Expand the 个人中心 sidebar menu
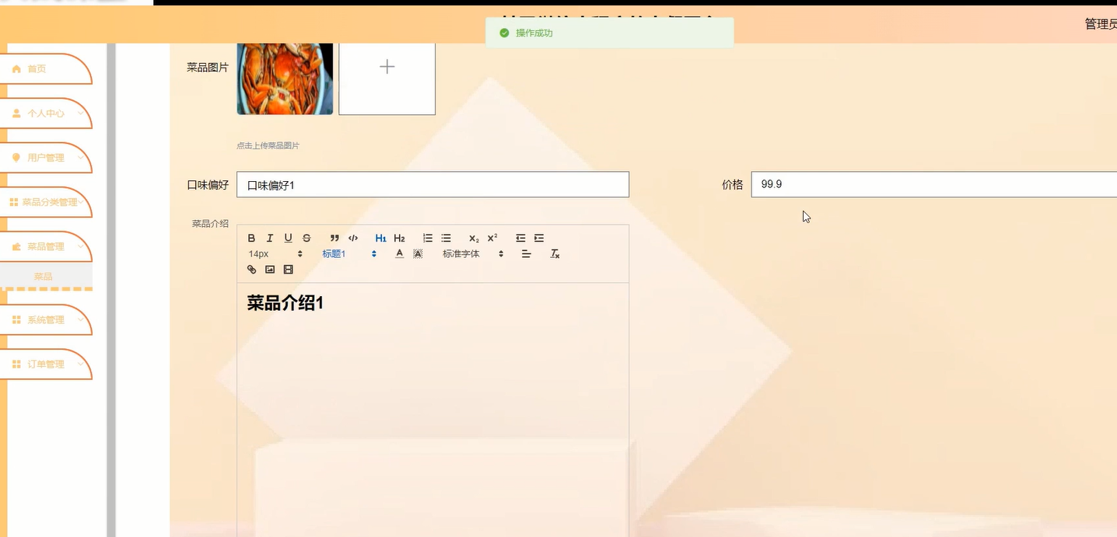The image size is (1117, 537). click(46, 113)
